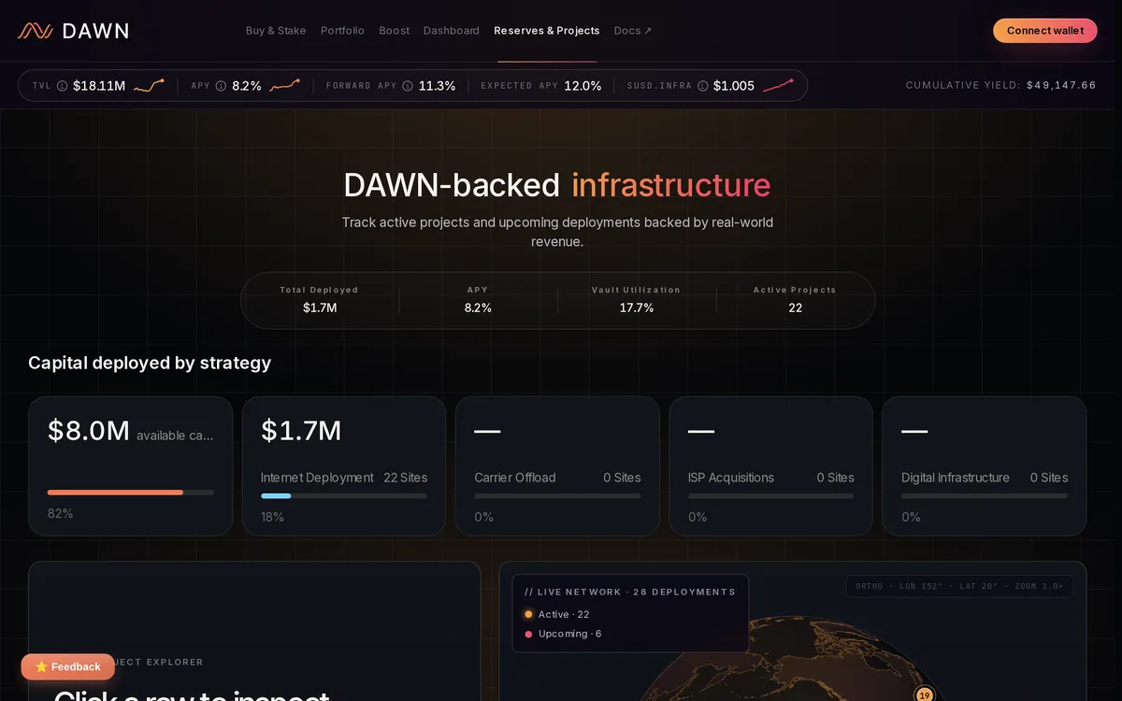Click the Live Network 28 Deployments header

tap(630, 593)
